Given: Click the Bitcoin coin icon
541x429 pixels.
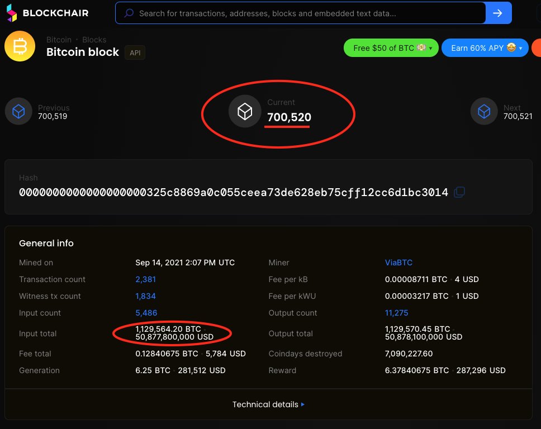Looking at the screenshot, I should 20,46.
